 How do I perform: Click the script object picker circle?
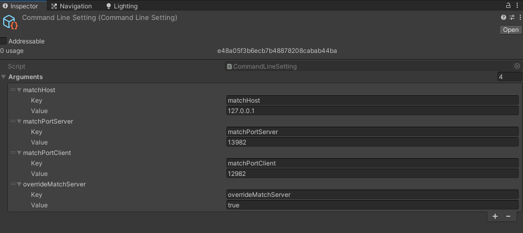[x=517, y=66]
